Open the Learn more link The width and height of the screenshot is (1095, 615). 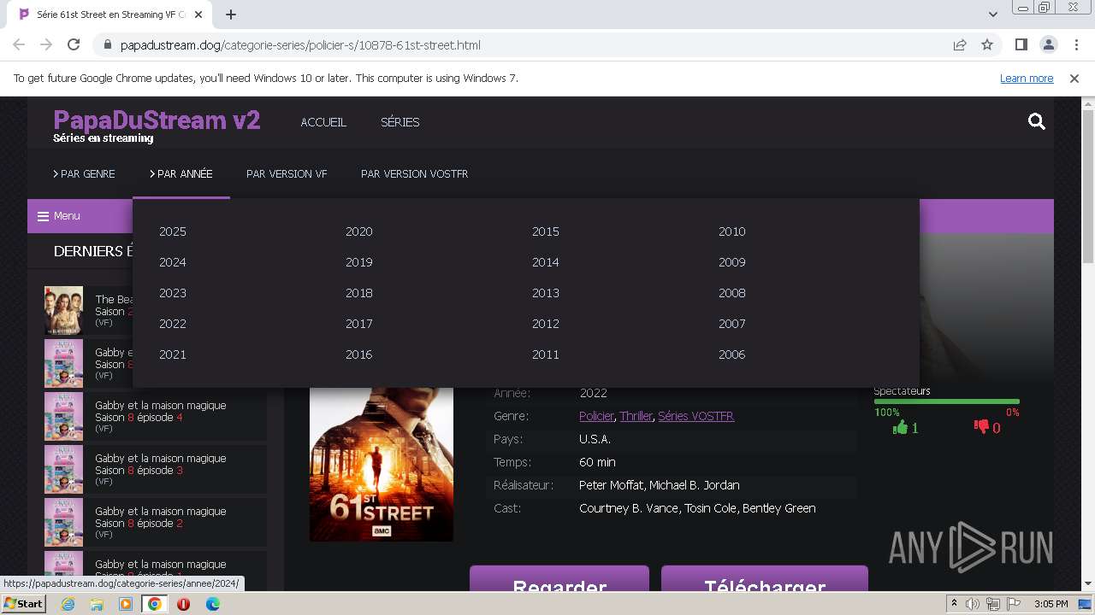click(x=1027, y=78)
